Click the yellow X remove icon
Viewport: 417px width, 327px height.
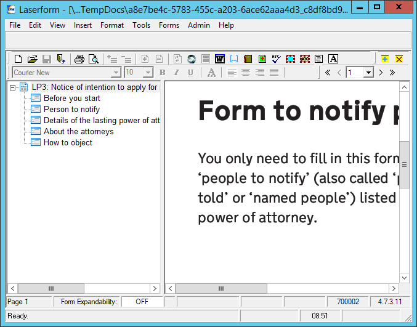pyautogui.click(x=399, y=59)
